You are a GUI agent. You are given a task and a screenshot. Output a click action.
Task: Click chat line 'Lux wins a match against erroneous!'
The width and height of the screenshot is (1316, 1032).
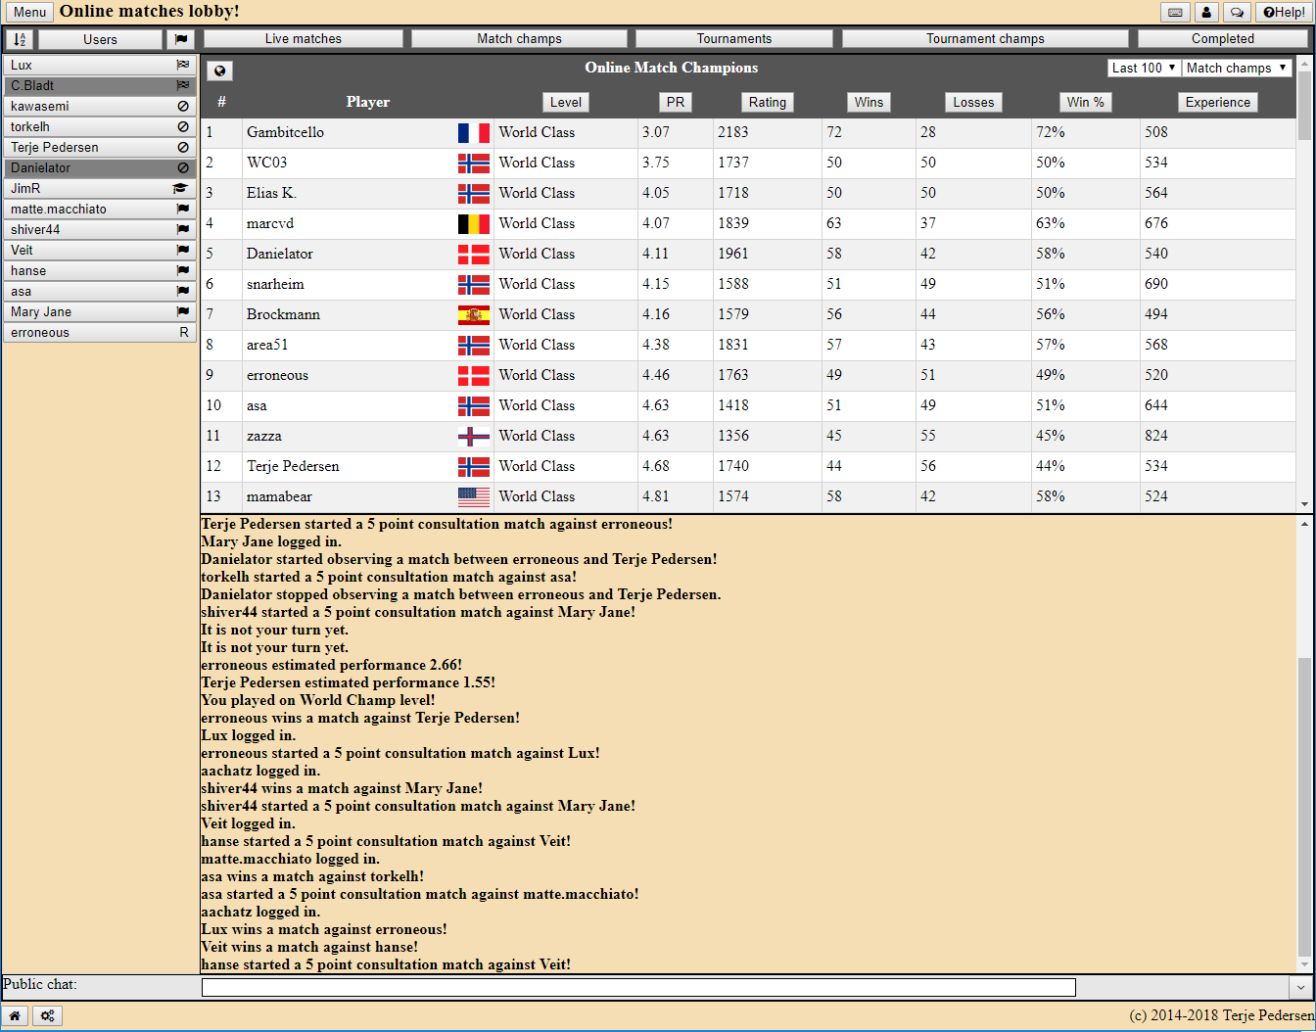(x=324, y=929)
